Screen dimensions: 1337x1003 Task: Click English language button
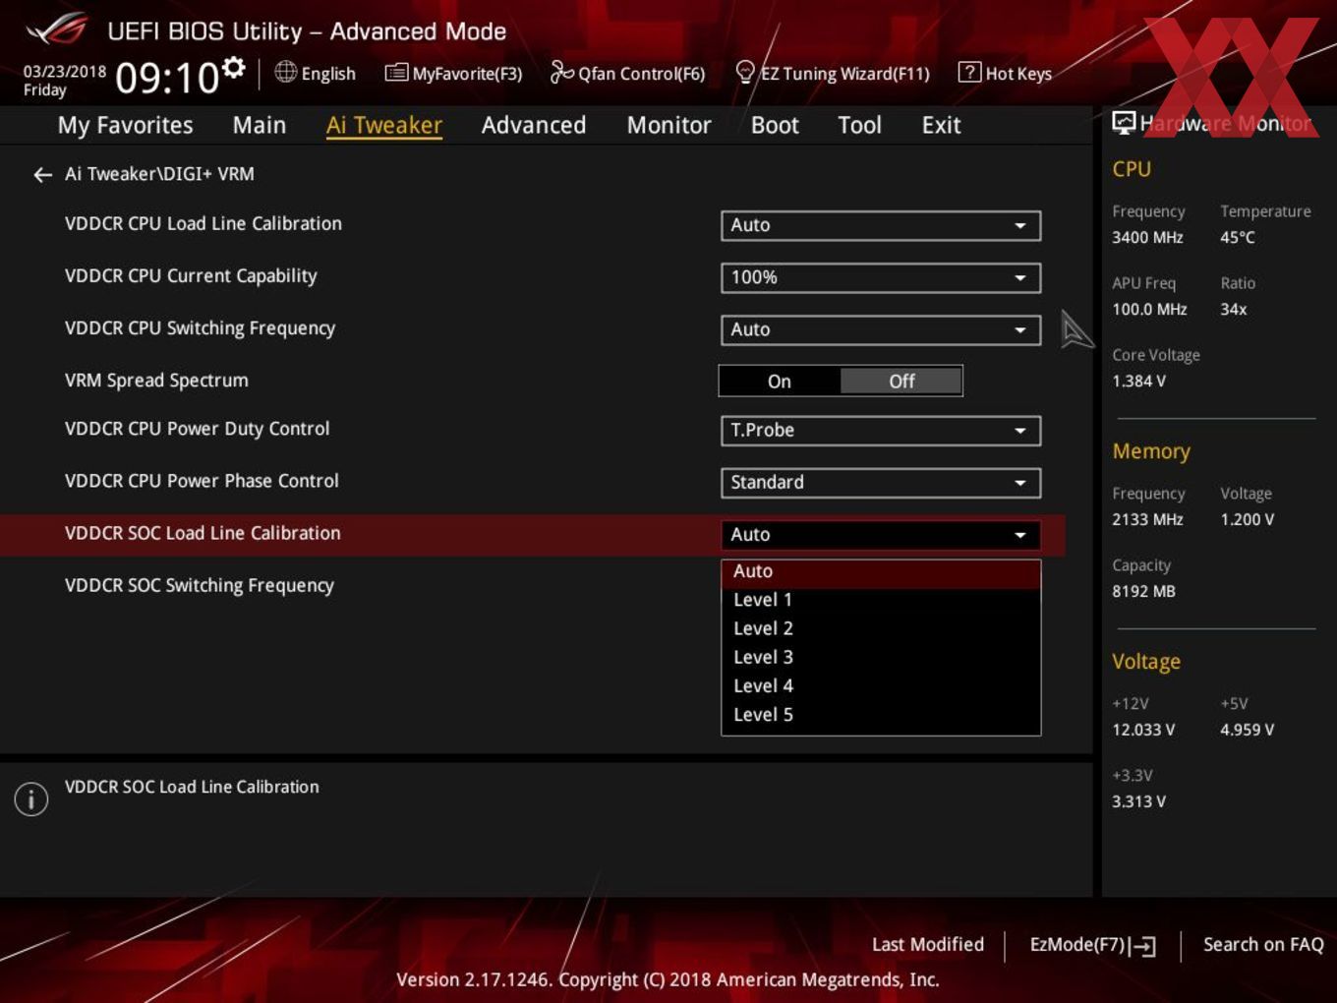316,73
